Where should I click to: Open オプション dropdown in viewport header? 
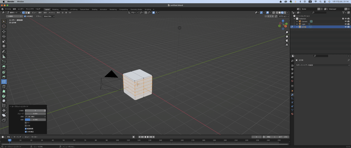click(284, 16)
